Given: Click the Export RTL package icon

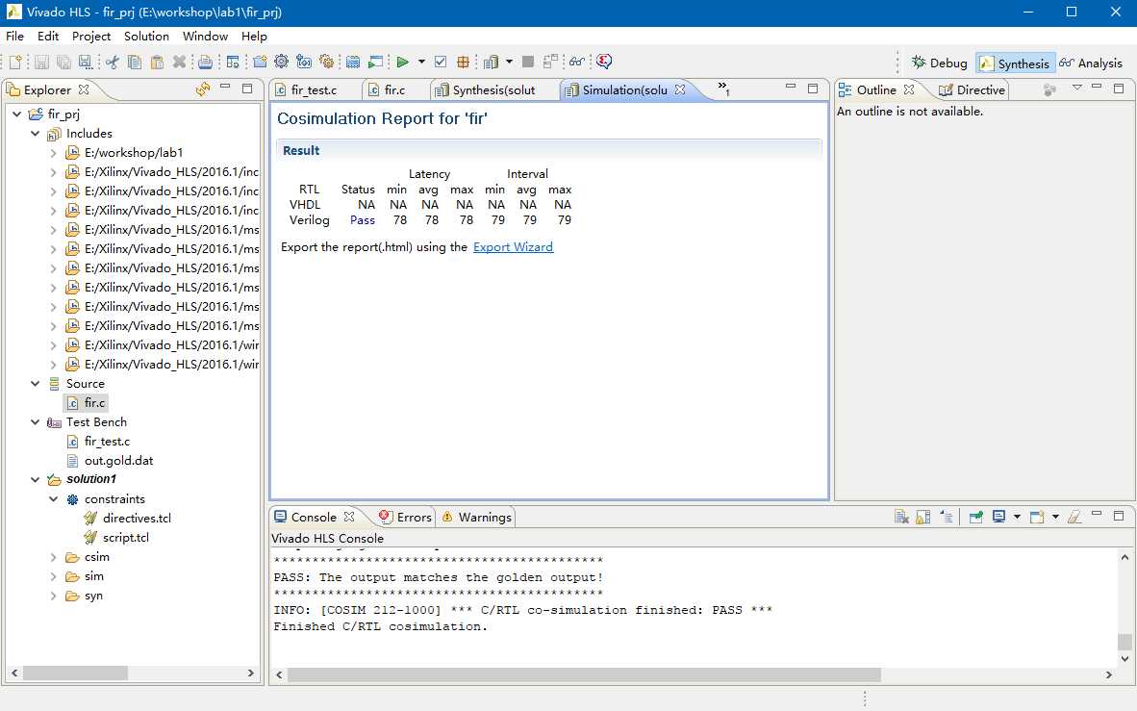Looking at the screenshot, I should pos(463,62).
